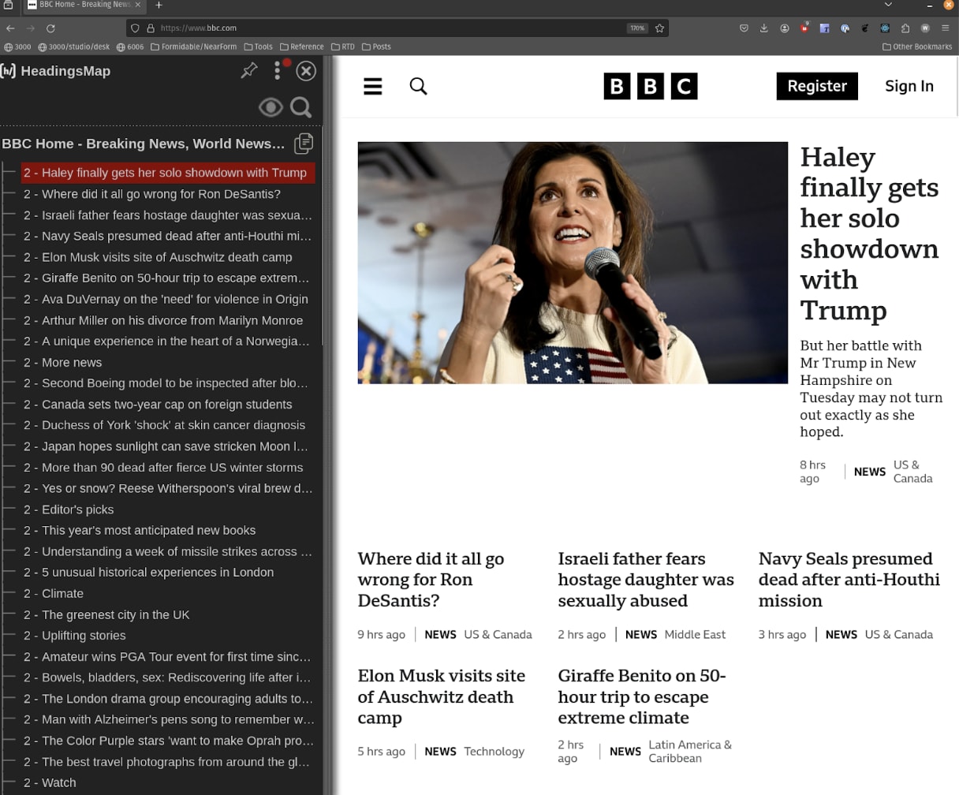Open article 'Israeli father fears hostage daughter'
Image resolution: width=959 pixels, height=795 pixels.
tap(646, 580)
